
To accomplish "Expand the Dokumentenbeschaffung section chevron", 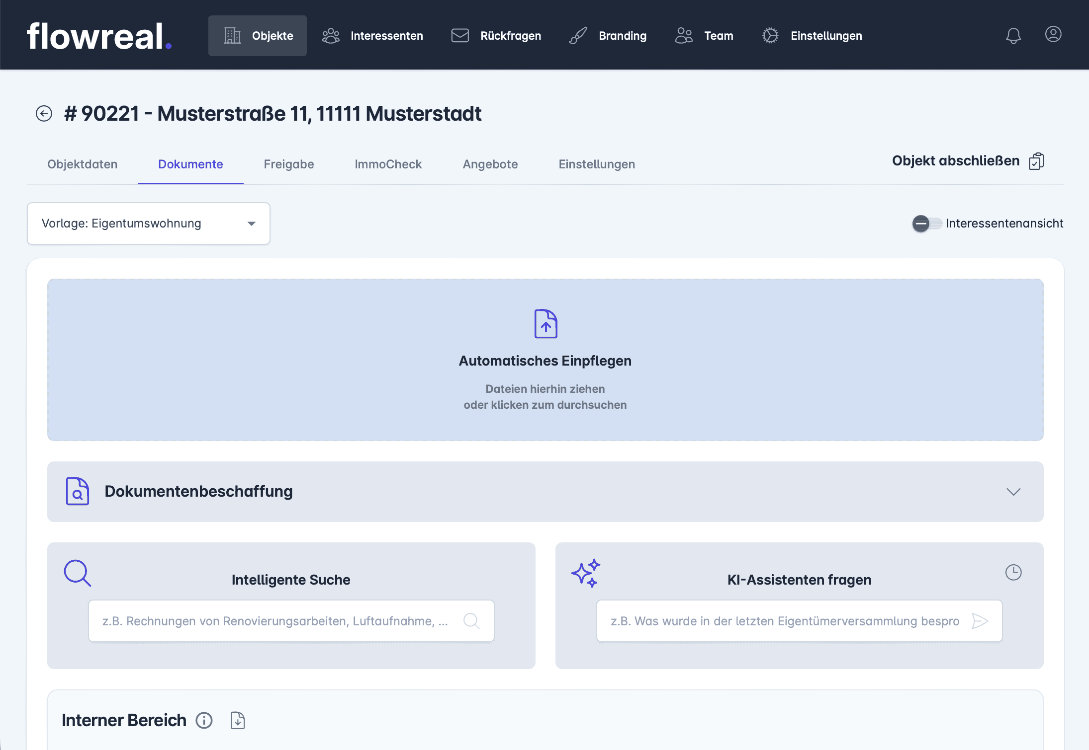I will [1013, 492].
